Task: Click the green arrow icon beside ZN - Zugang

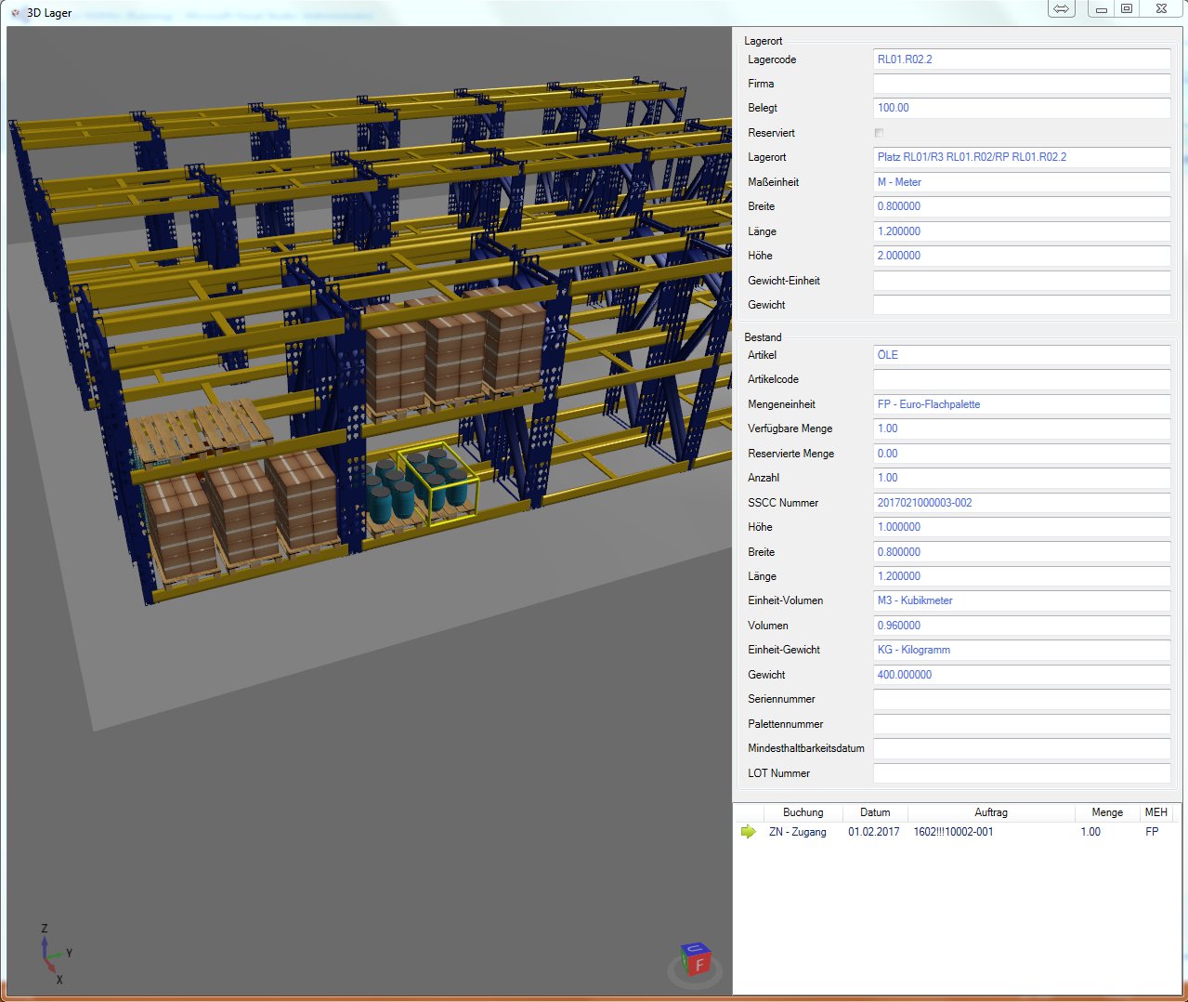Action: [x=749, y=832]
